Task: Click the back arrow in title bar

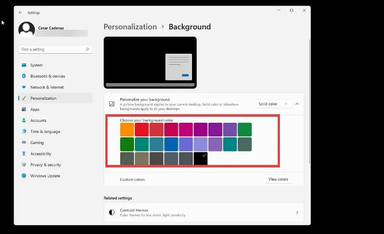Action: pos(20,13)
